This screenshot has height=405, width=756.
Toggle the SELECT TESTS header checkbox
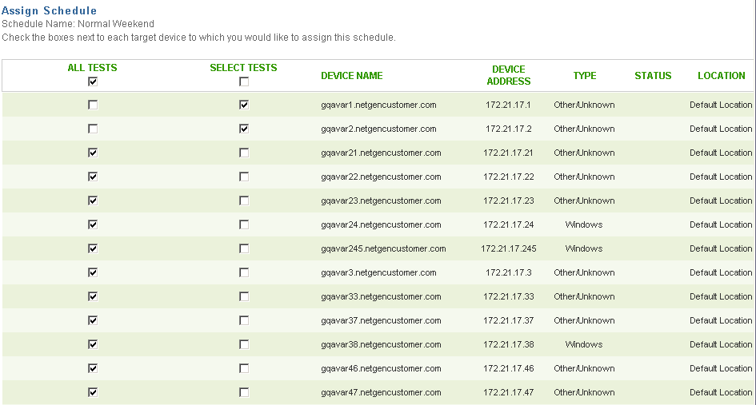[244, 81]
